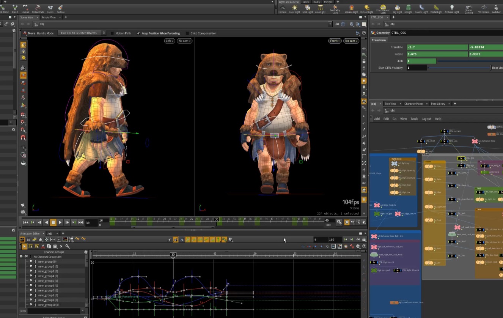Open the One For All Selected Objects dropdown
503x318 pixels.
point(81,33)
